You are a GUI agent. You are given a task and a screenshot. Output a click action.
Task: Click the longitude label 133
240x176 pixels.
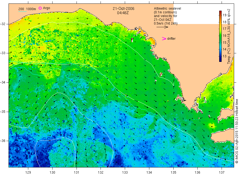point(125,173)
